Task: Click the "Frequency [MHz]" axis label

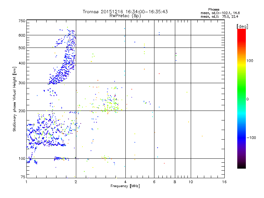Action: tap(125, 186)
